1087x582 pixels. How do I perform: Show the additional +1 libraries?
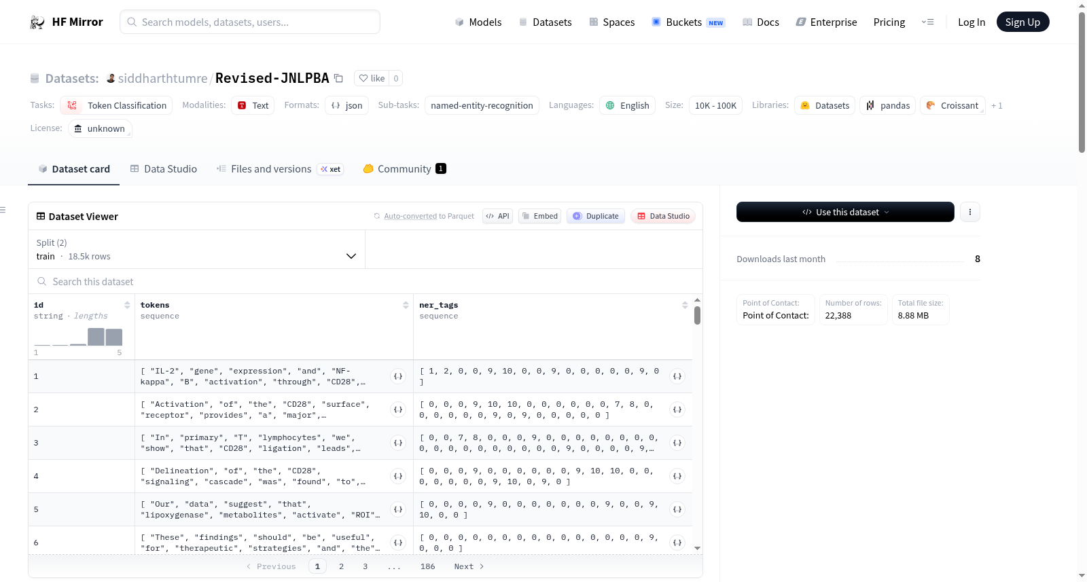pyautogui.click(x=997, y=105)
